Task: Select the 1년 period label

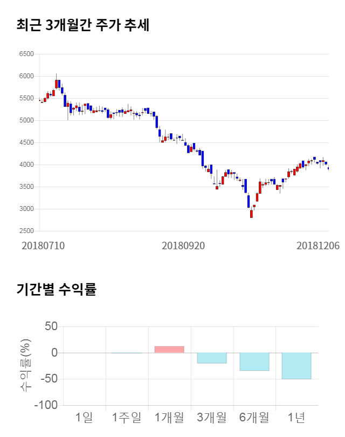Action: [297, 417]
